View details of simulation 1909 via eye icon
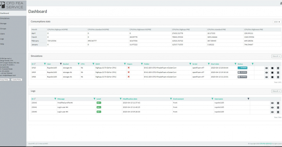This screenshot has width=282, height=147. pyautogui.click(x=266, y=73)
